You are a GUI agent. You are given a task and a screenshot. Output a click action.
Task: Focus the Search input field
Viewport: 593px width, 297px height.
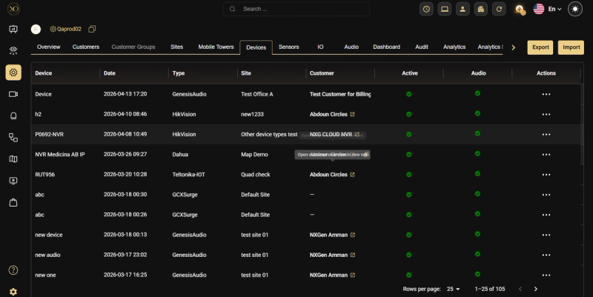(296, 9)
